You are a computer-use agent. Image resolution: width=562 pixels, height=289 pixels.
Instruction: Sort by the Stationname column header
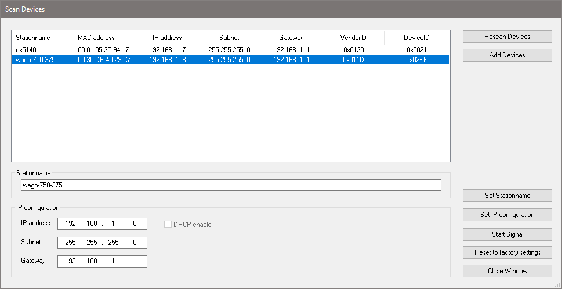pyautogui.click(x=42, y=38)
